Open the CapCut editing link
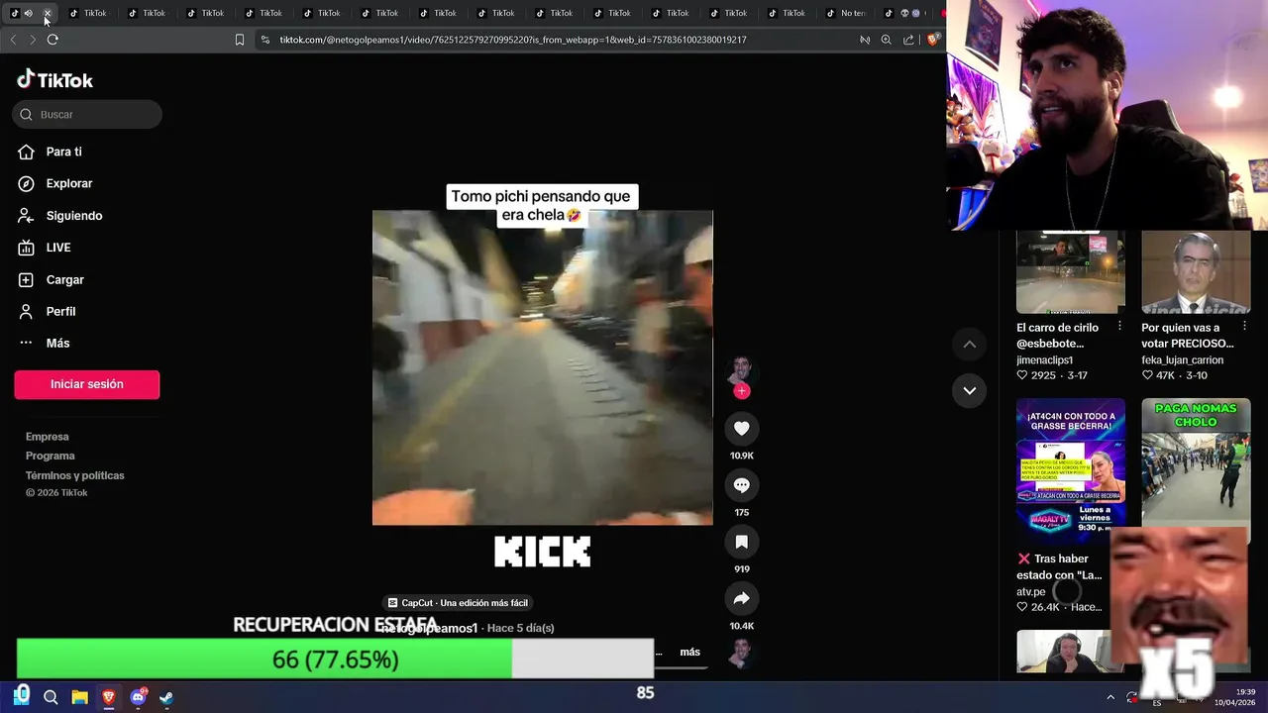1268x713 pixels. [458, 603]
